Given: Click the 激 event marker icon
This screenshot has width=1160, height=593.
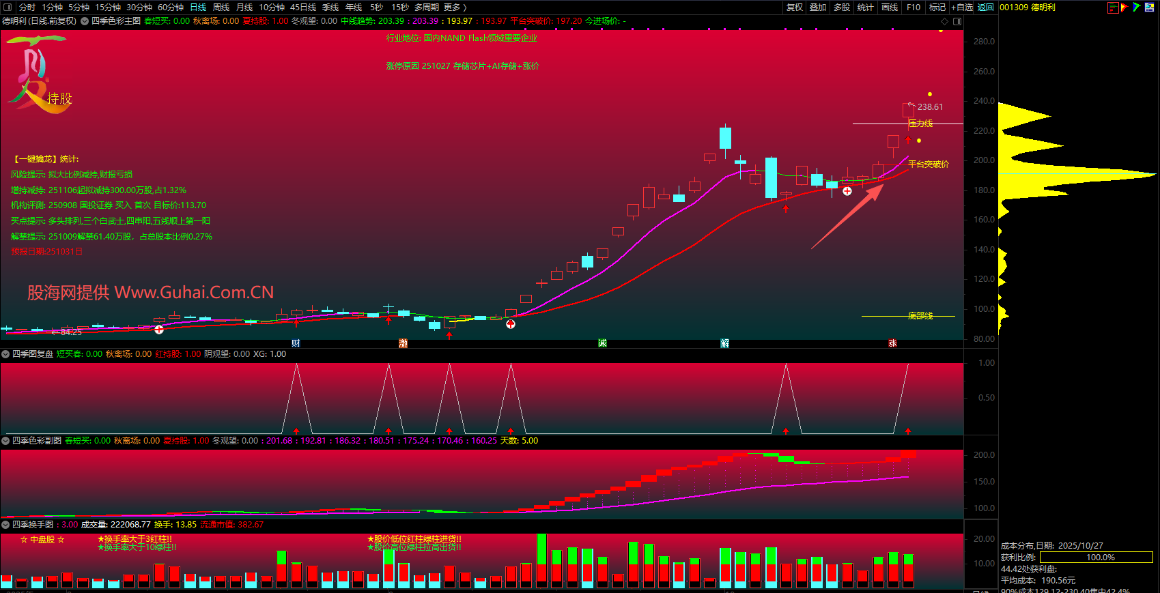Looking at the screenshot, I should click(403, 343).
